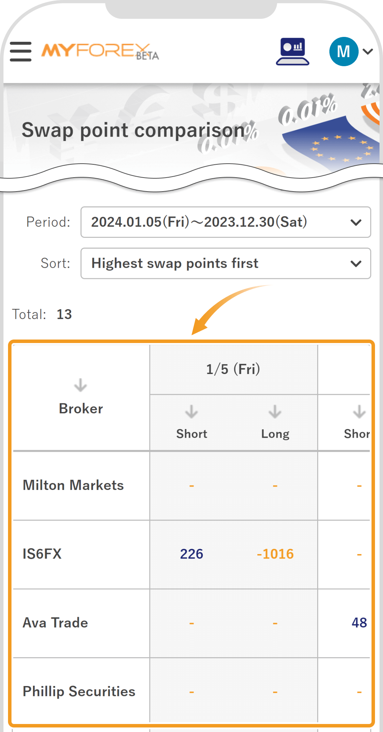Select the IS6FX broker row
This screenshot has height=732, width=383.
[x=191, y=554]
